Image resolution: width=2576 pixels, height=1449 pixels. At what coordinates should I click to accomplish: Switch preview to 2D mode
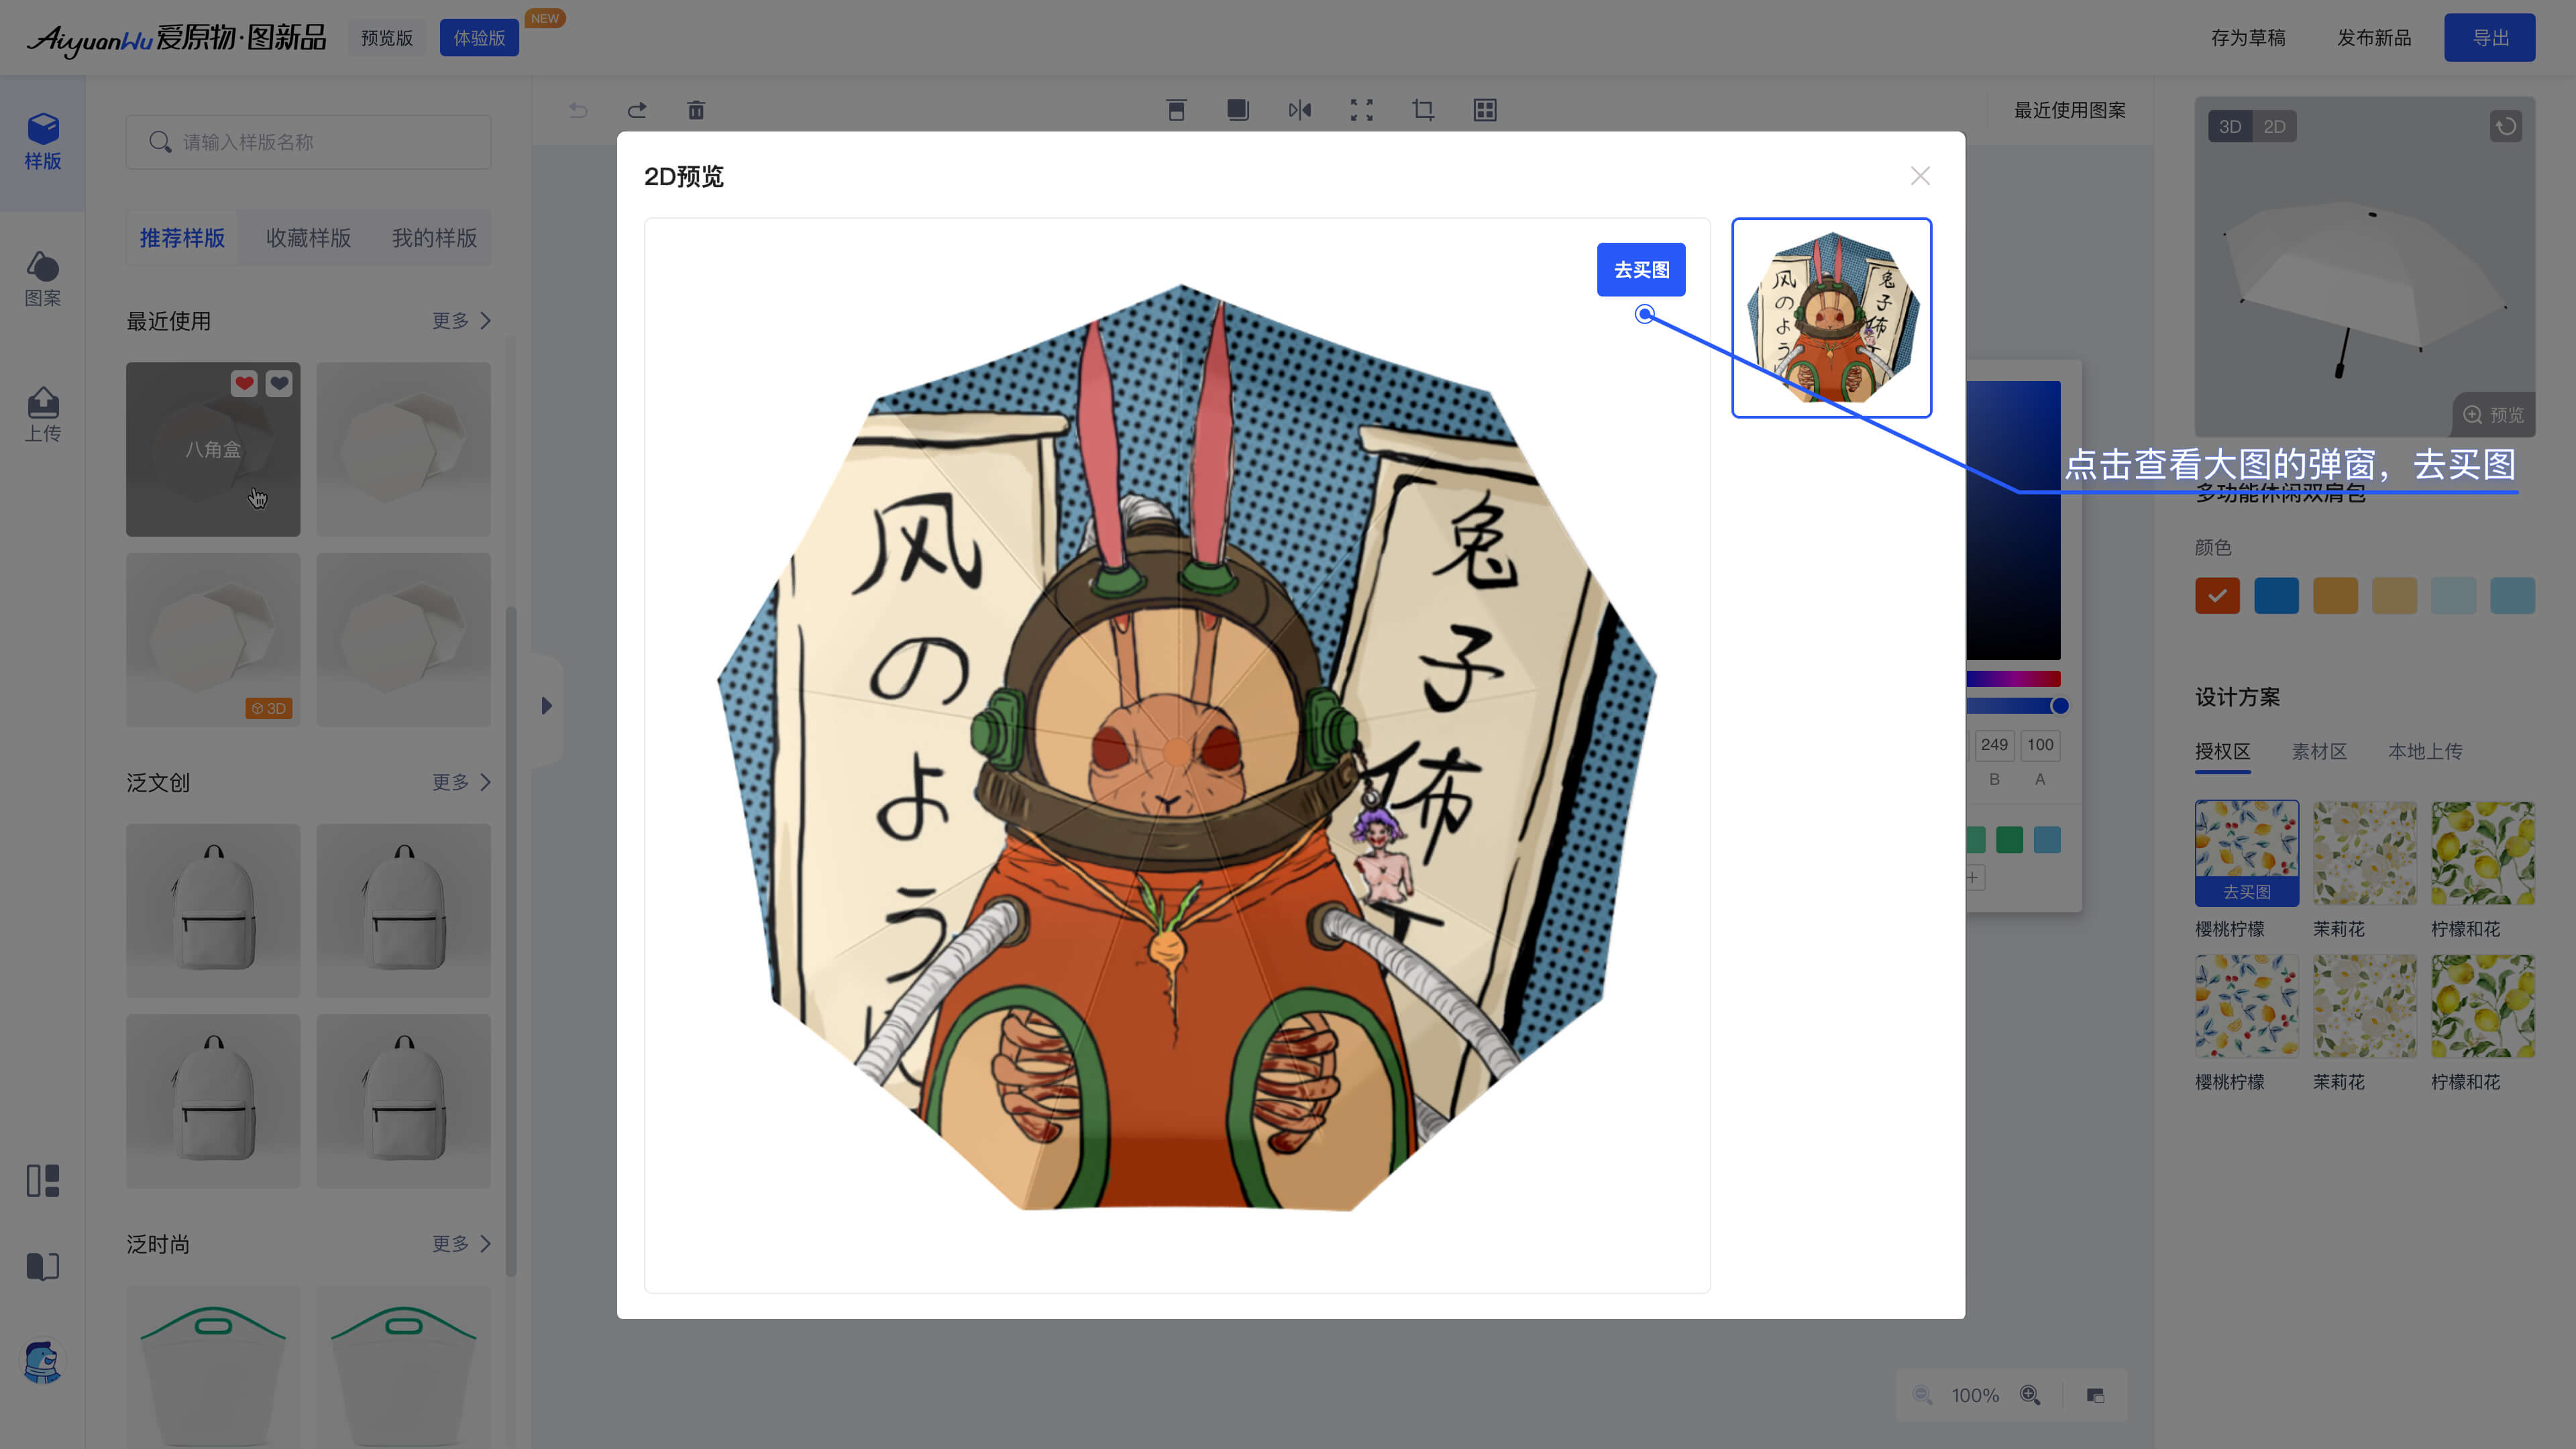coord(2274,126)
